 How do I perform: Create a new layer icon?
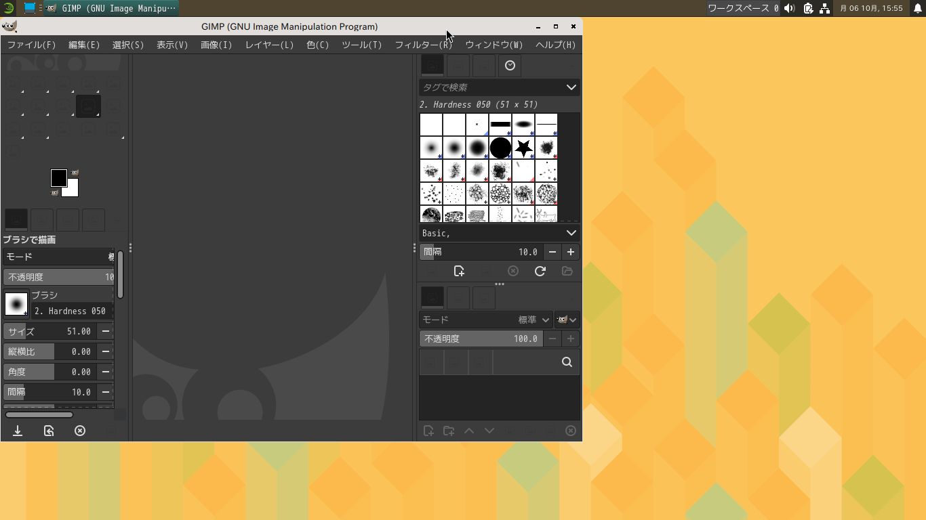(x=428, y=431)
